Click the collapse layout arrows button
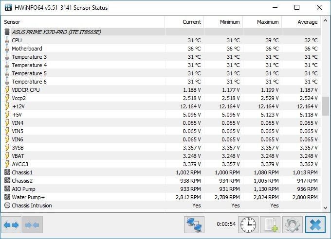Screen dimensions: 331x239 pyautogui.click(x=32, y=224)
